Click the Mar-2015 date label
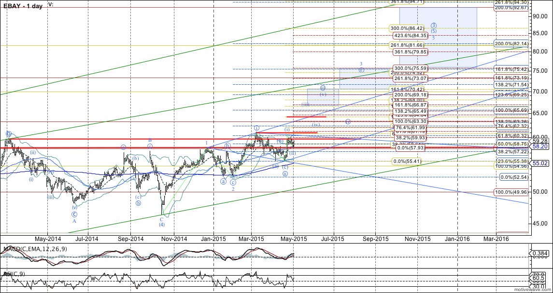Screen dimensions: 553x293 point(252,238)
